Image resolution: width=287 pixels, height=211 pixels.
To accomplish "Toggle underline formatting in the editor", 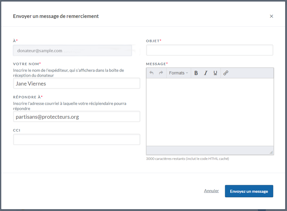I will (x=215, y=73).
